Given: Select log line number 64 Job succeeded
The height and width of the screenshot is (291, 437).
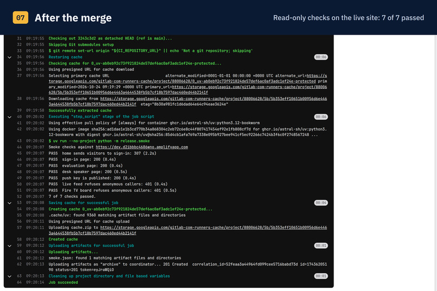Looking at the screenshot, I should tap(19, 282).
